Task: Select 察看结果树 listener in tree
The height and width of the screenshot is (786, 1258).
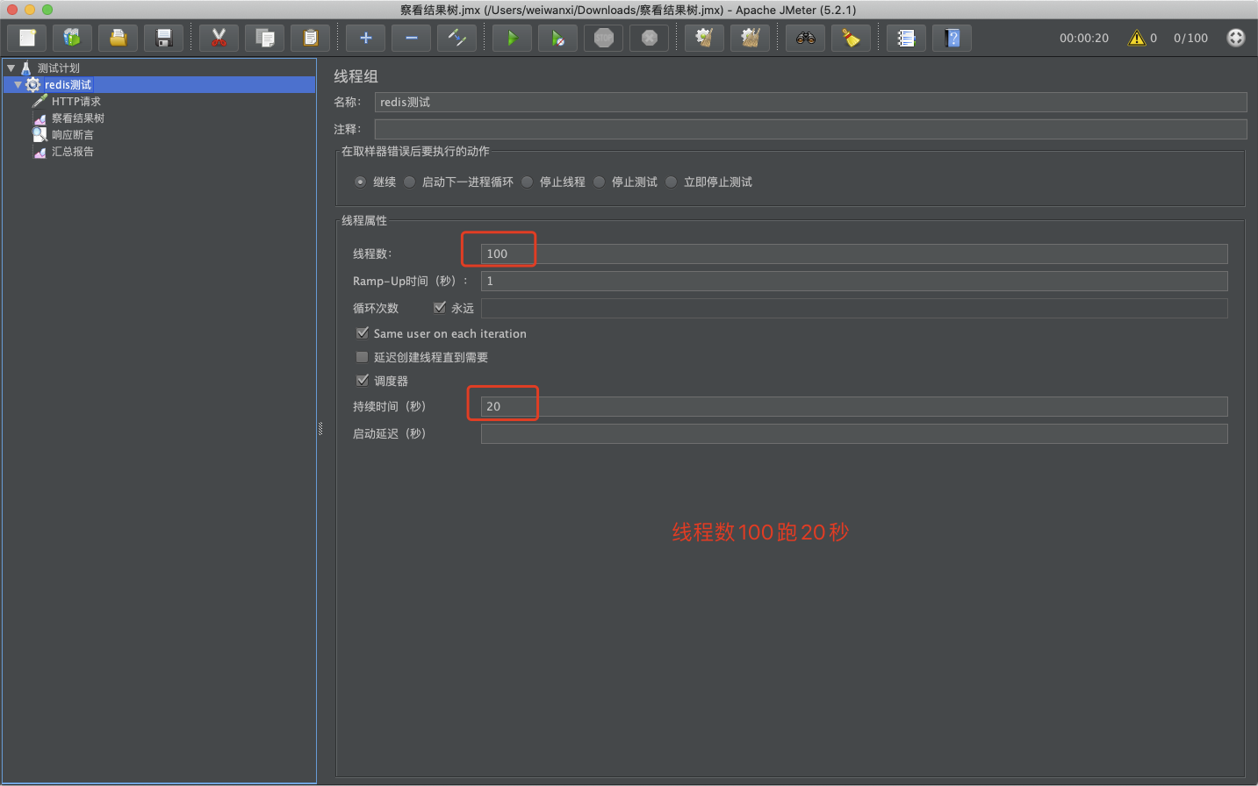Action: point(78,118)
